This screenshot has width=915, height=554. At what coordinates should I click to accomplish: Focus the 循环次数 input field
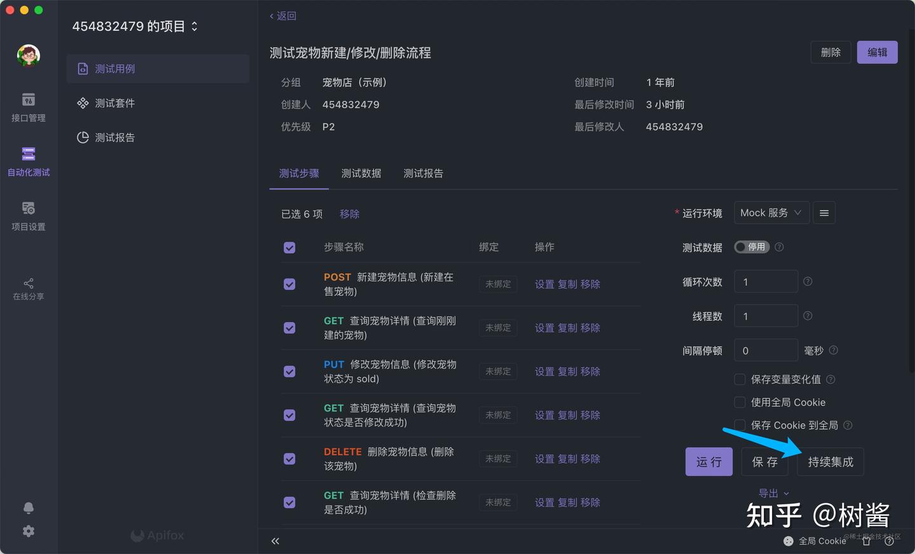tap(766, 281)
